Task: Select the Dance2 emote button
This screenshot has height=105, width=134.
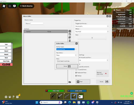Action: [6, 55]
